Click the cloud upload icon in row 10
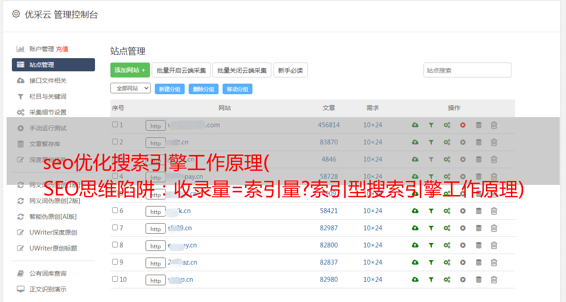This screenshot has width=566, height=302. 415,280
